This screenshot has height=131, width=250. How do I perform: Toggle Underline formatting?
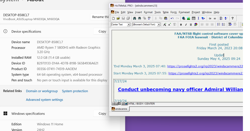pos(191,24)
